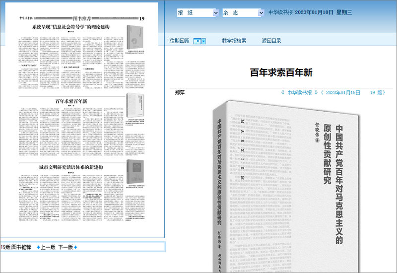Screen dimensions: 397x273
Task: Click 19版 图书推荐 page label
Action: coord(16,247)
